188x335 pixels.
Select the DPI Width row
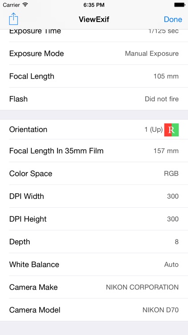tap(94, 196)
